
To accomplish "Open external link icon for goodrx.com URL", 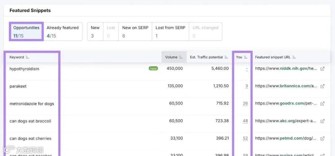I will pos(322,103).
